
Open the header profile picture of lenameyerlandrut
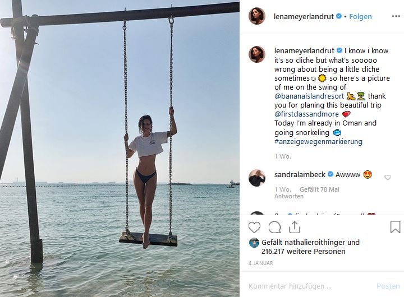pyautogui.click(x=257, y=16)
